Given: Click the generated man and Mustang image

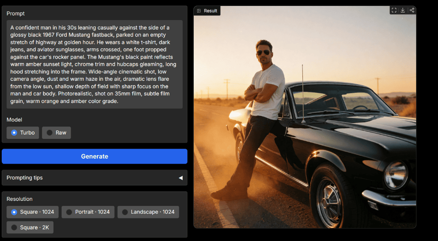Looking at the screenshot, I should (305, 117).
